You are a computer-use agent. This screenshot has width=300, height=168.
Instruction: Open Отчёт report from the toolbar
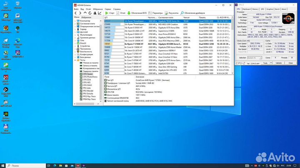[x=121, y=13]
